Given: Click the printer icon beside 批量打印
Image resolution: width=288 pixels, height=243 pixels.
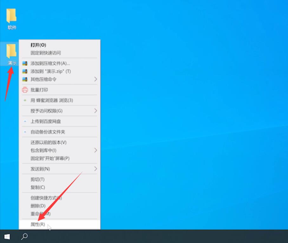Looking at the screenshot, I should [25, 90].
